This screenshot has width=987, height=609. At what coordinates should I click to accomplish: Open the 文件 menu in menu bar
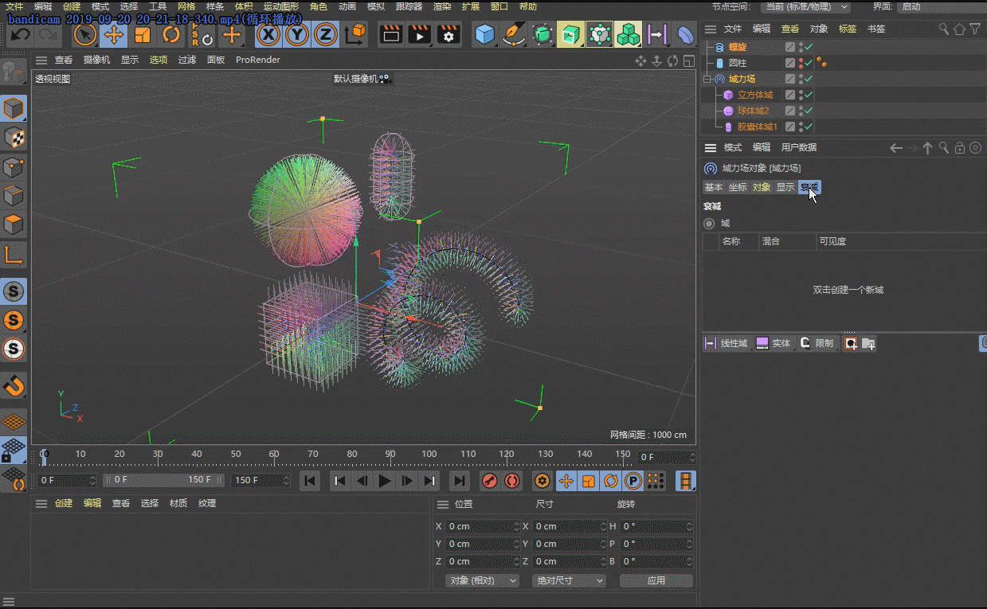[14, 6]
